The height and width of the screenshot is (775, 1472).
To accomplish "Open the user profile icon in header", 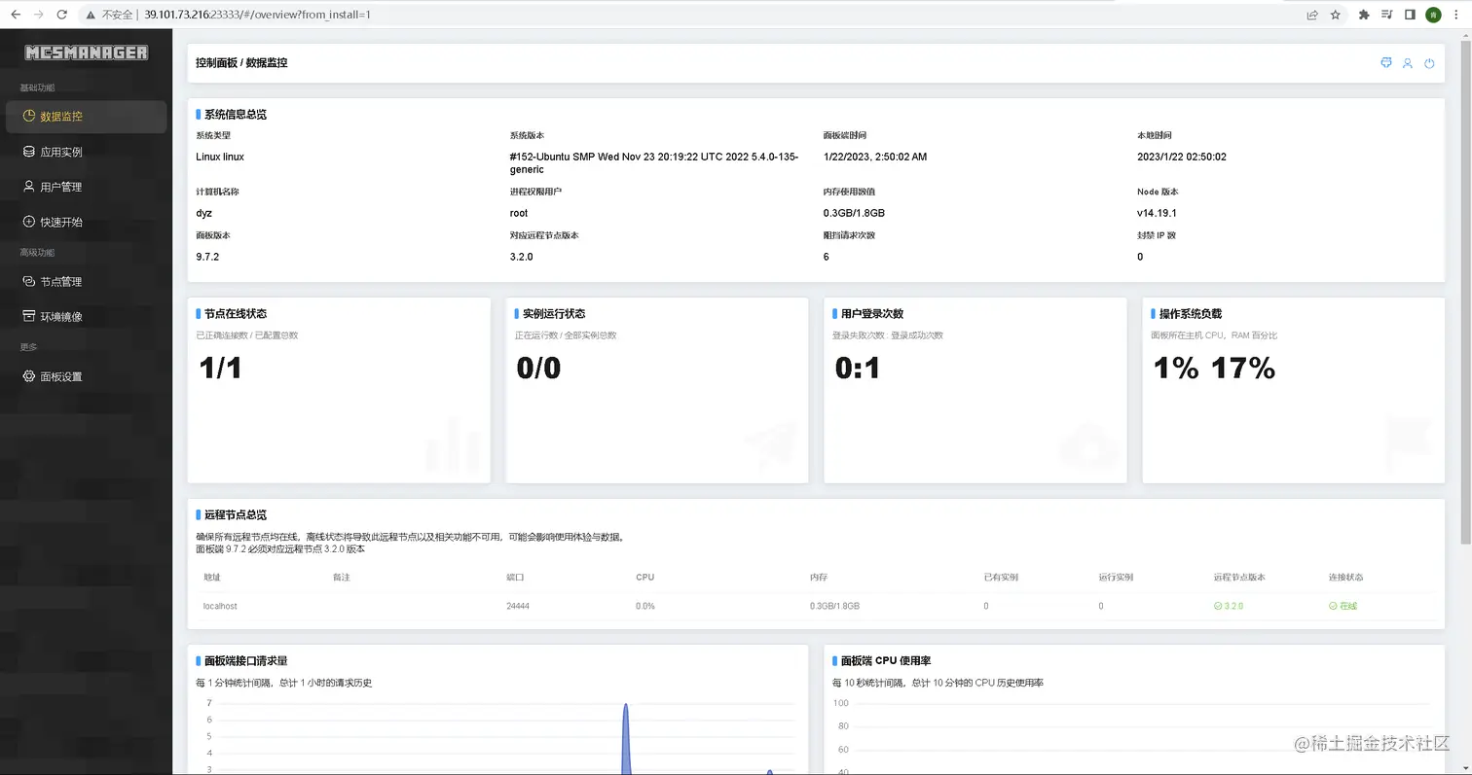I will tap(1408, 63).
